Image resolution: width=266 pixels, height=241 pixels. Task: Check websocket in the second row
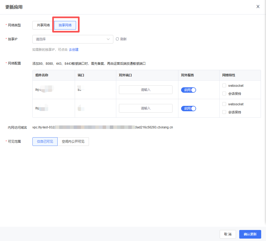pos(224,104)
